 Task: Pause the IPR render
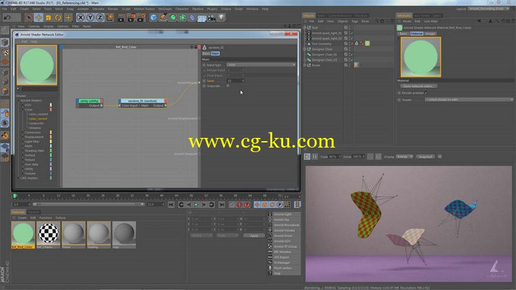click(x=315, y=157)
